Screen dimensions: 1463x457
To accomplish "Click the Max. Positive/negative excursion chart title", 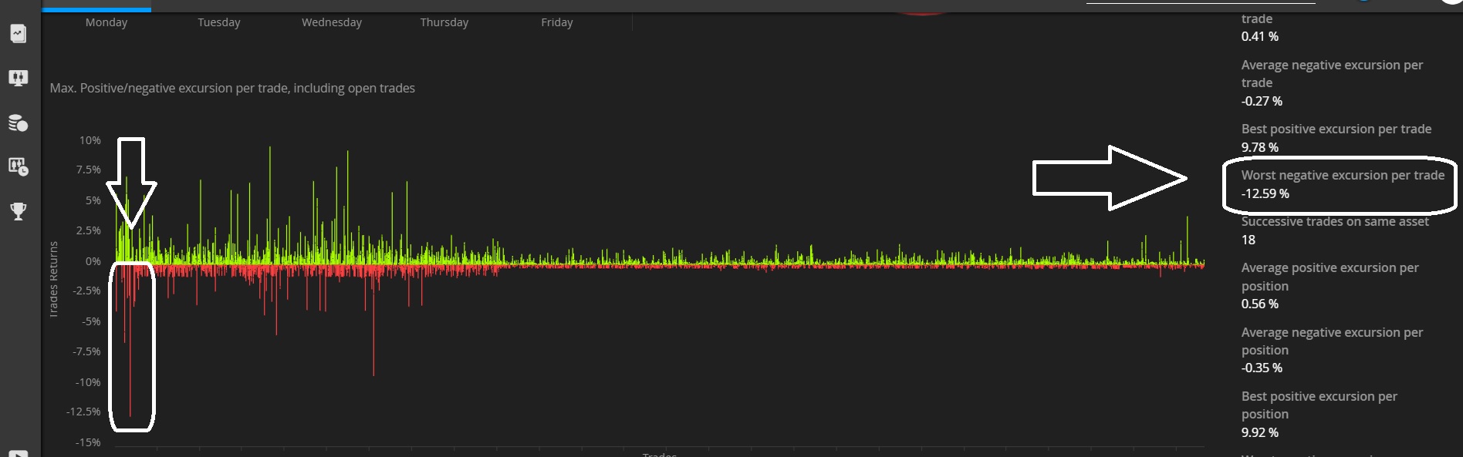I will [x=232, y=89].
